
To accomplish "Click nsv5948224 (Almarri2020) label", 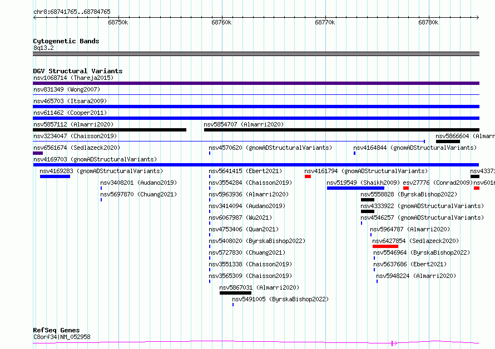I will tap(416, 276).
